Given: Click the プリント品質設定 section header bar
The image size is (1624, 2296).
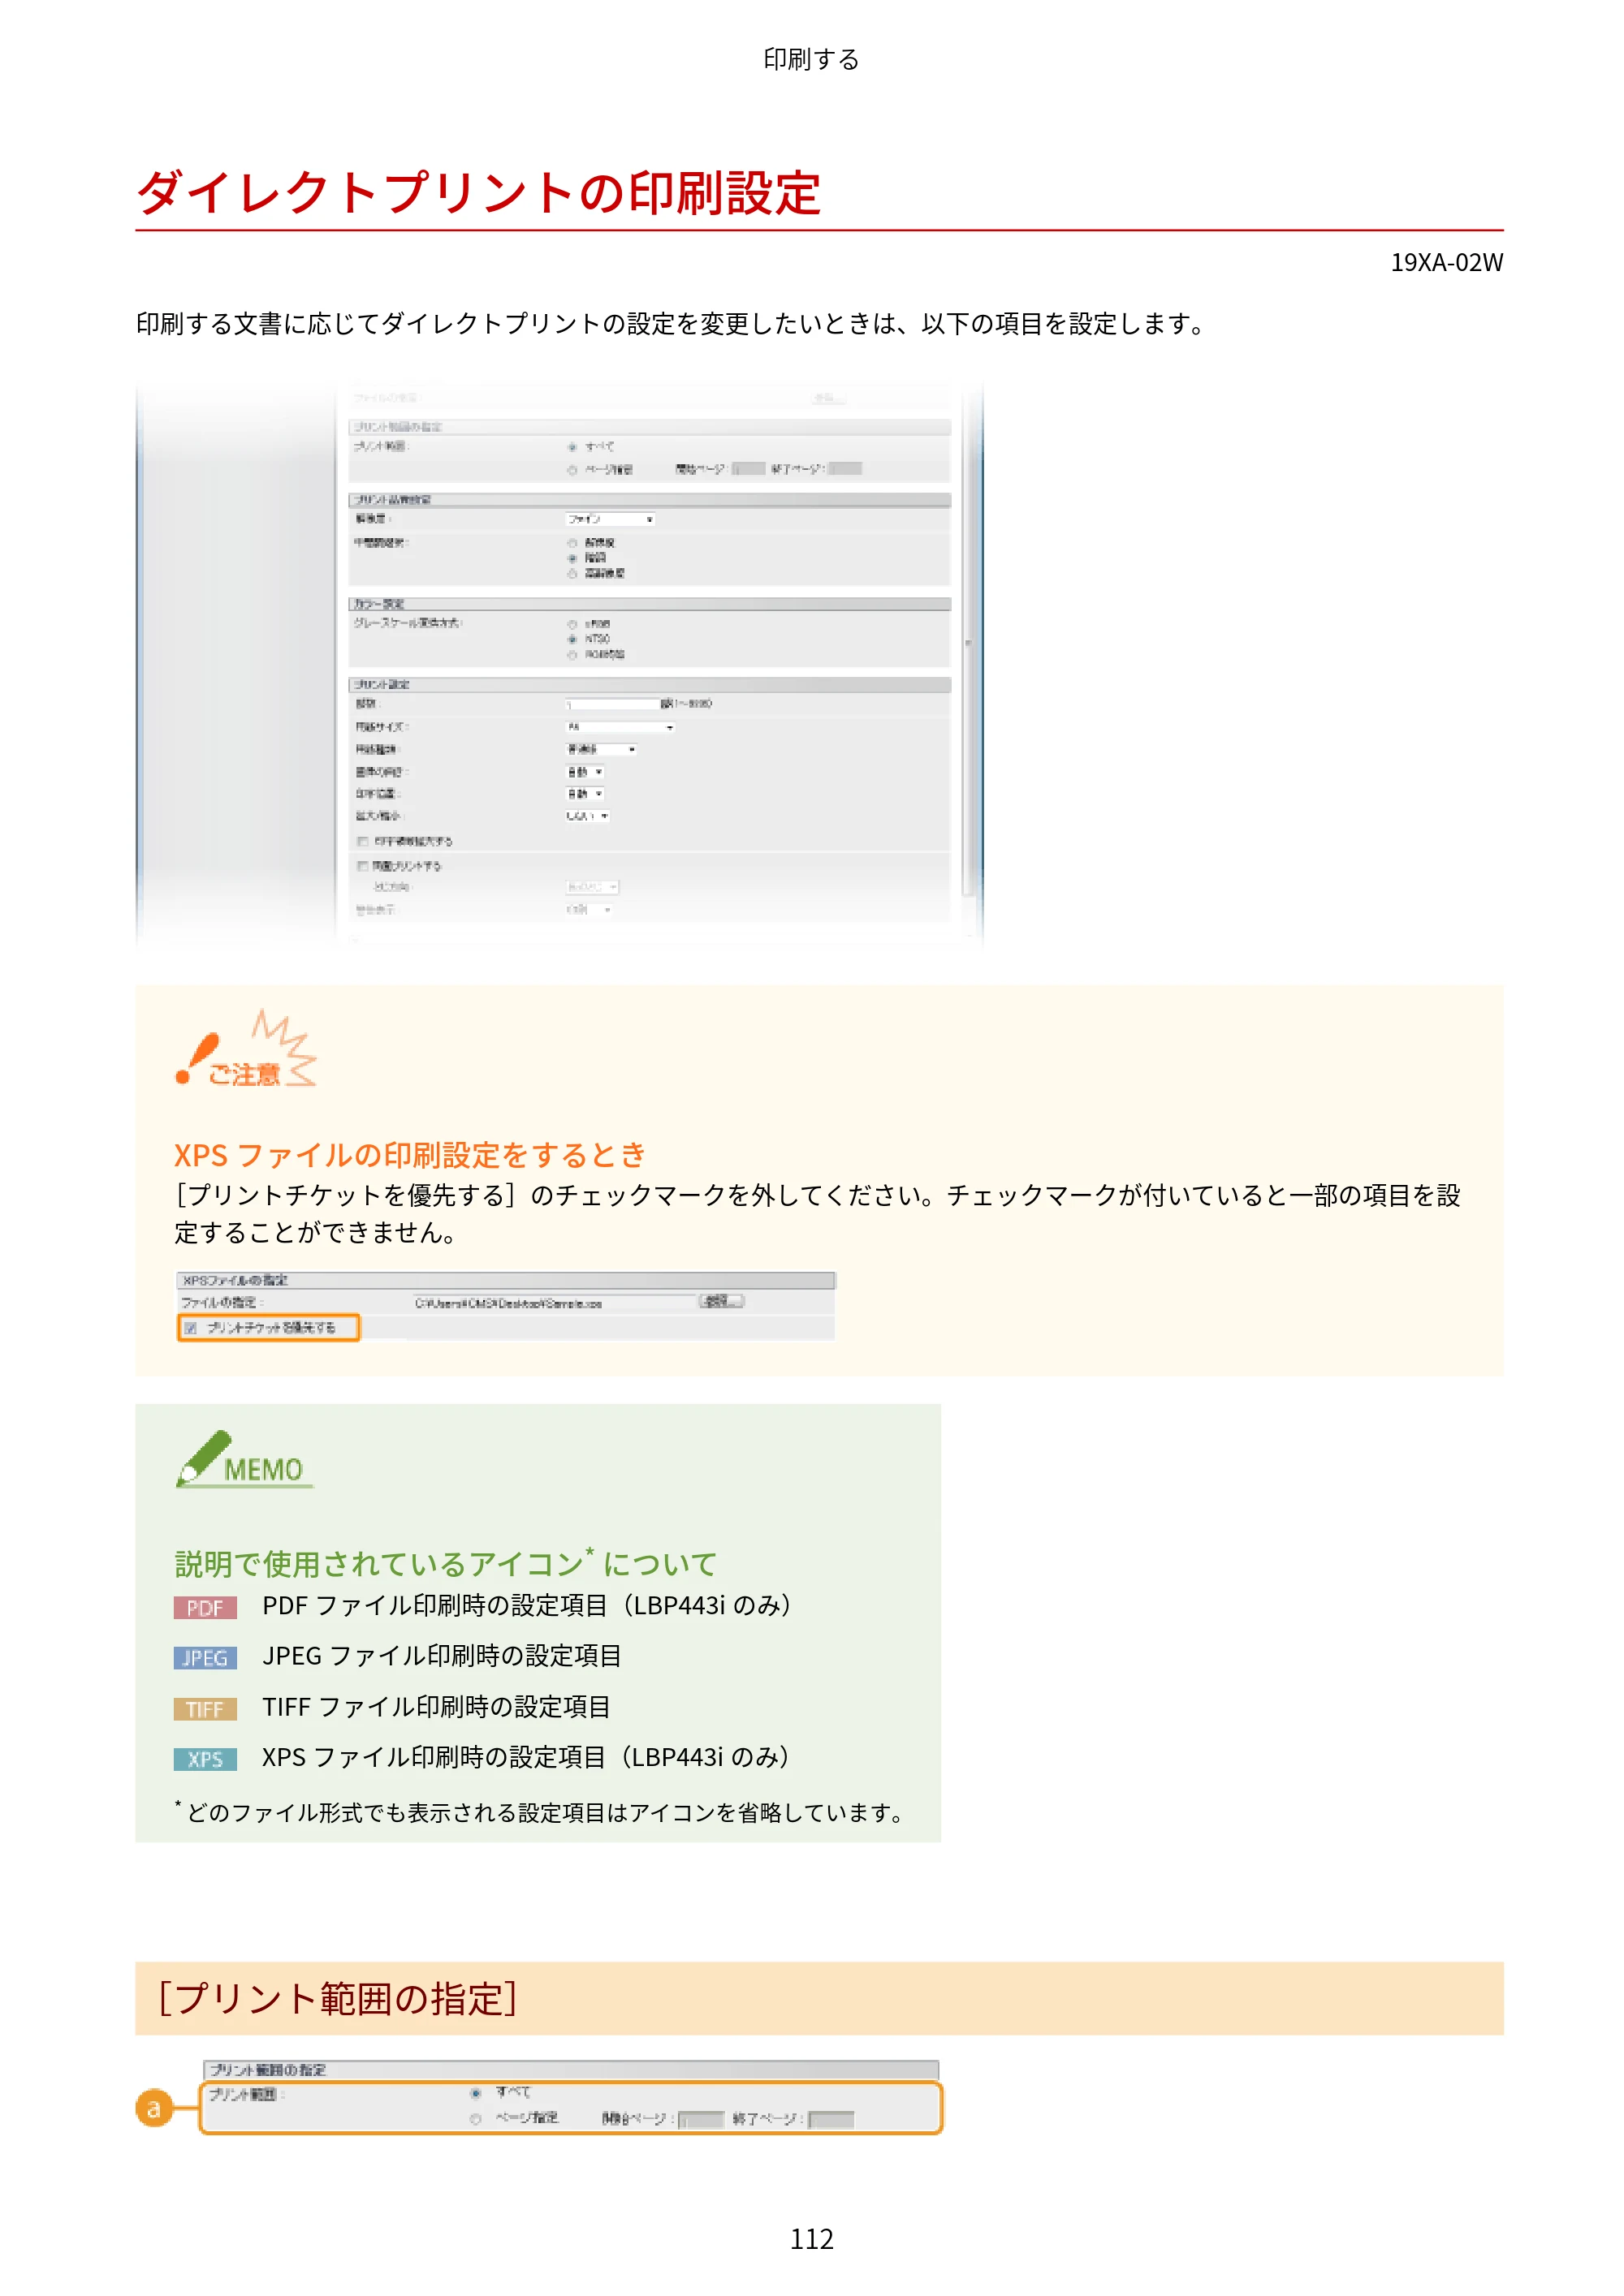Looking at the screenshot, I should pos(650,499).
